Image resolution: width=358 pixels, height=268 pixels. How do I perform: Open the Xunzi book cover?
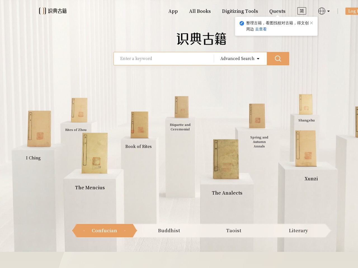(306, 148)
